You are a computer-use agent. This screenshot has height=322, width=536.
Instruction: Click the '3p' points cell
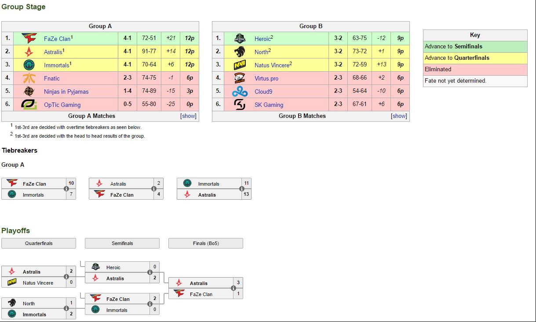coord(190,91)
